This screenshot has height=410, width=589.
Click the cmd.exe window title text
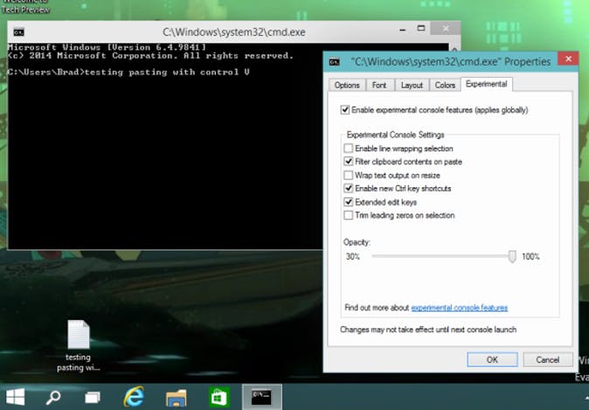point(233,32)
